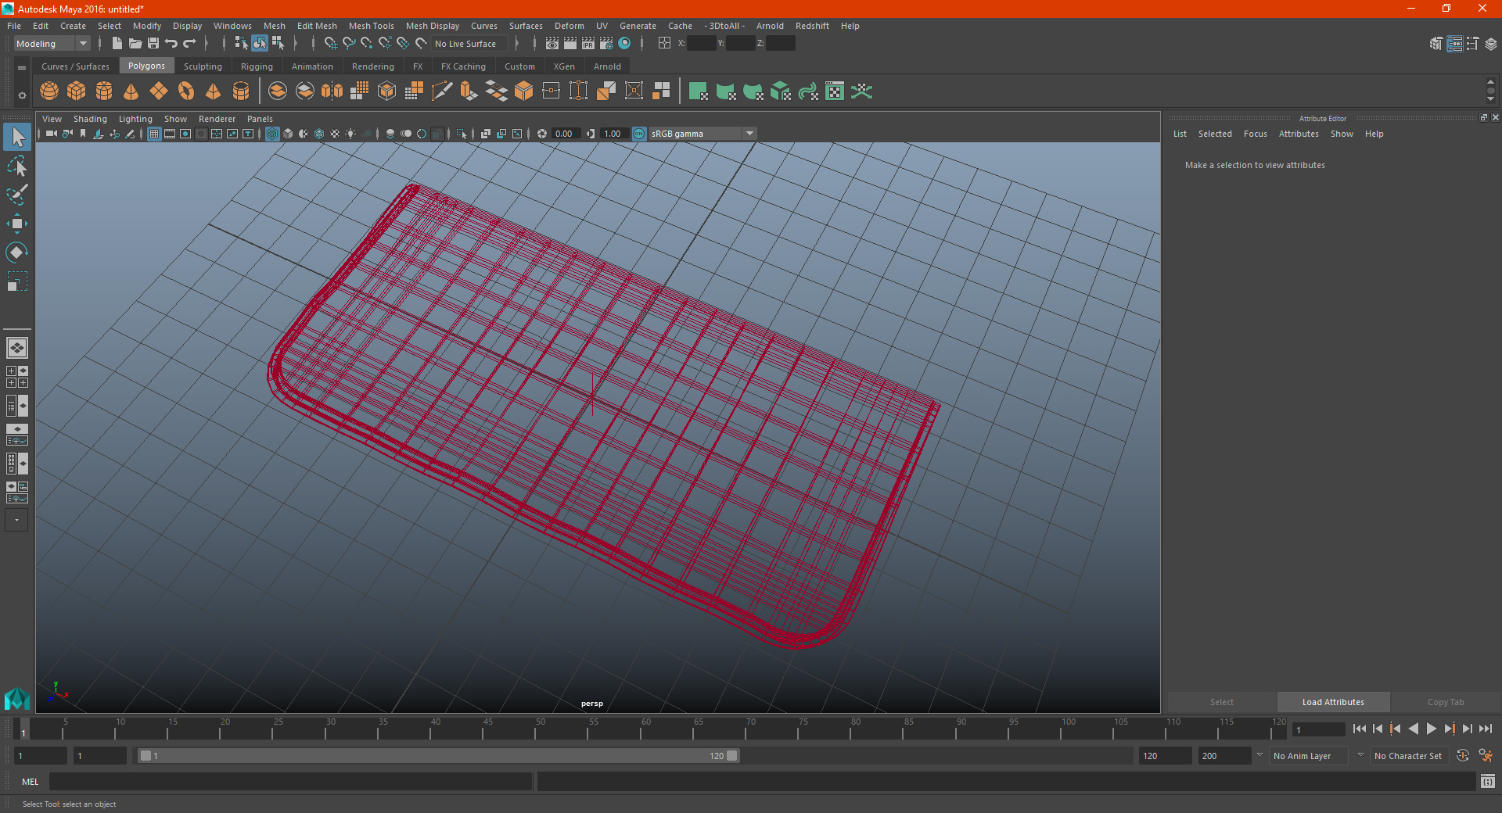Open the No Character Set dropdown
This screenshot has height=813, width=1502.
1409,756
